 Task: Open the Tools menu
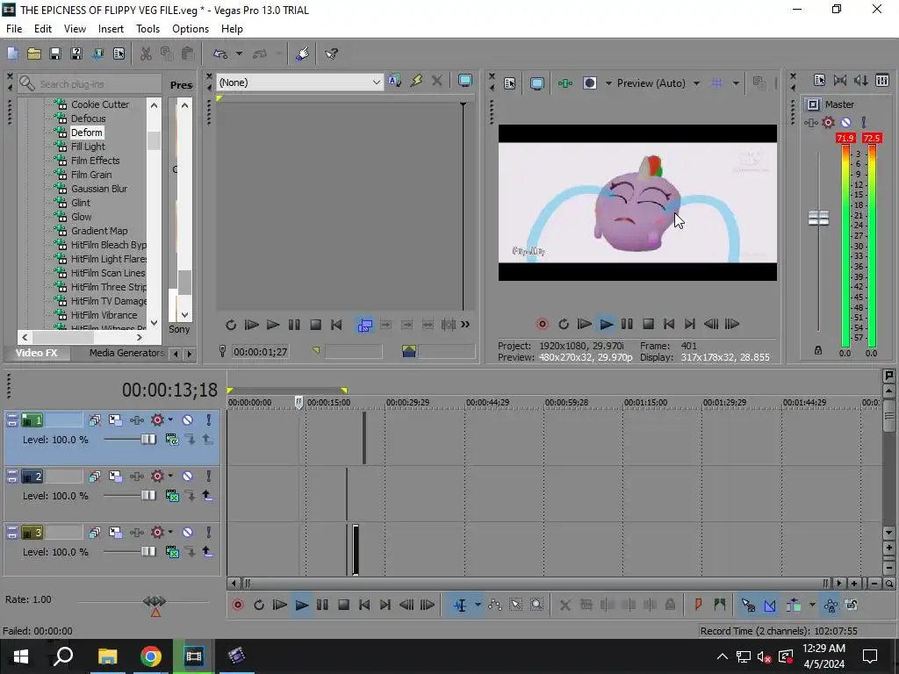click(147, 29)
